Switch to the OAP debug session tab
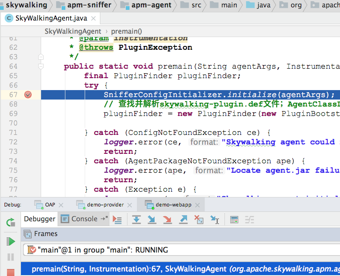Image resolution: width=340 pixels, height=276 pixels. click(45, 205)
